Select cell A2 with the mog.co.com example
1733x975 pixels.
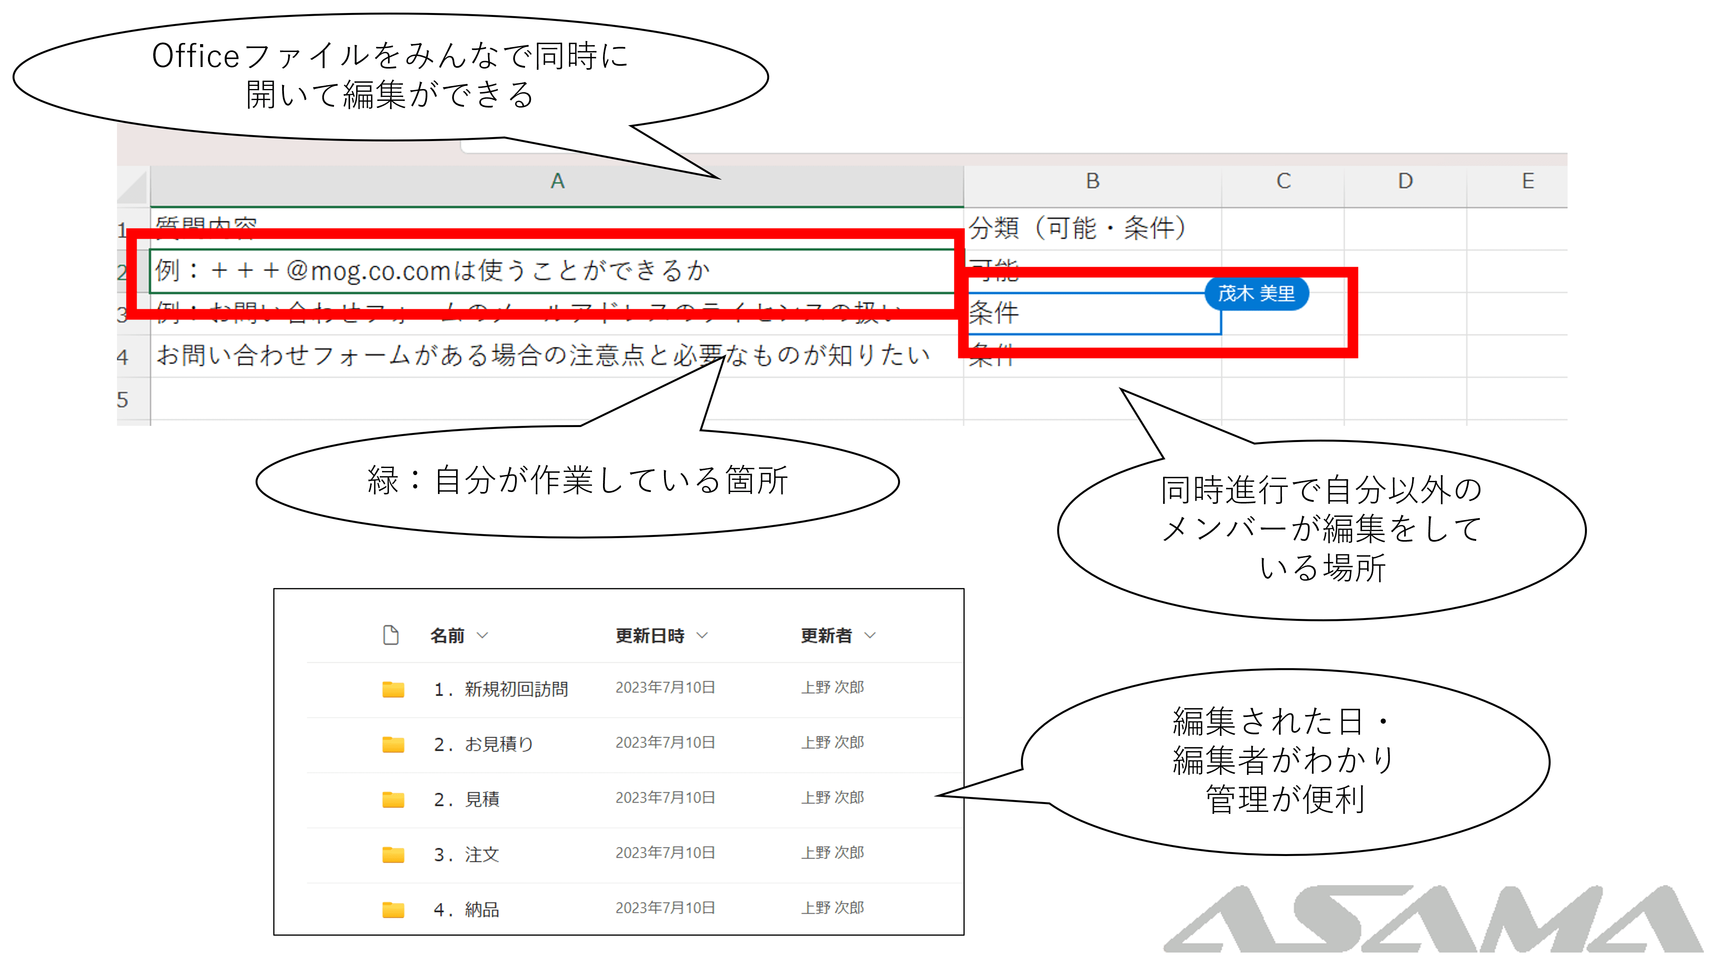click(552, 270)
